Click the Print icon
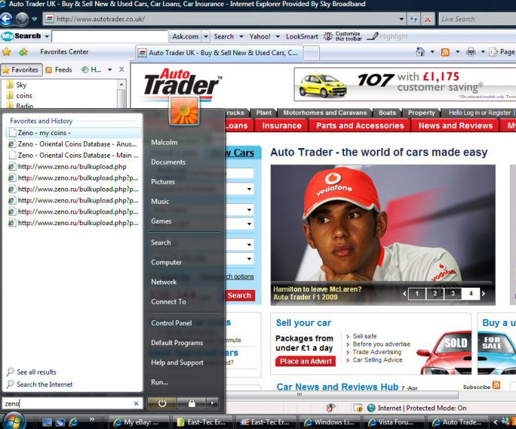 (x=471, y=52)
